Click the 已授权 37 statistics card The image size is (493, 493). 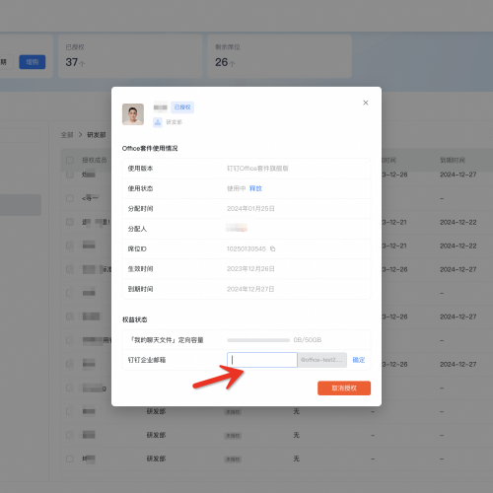pos(130,56)
